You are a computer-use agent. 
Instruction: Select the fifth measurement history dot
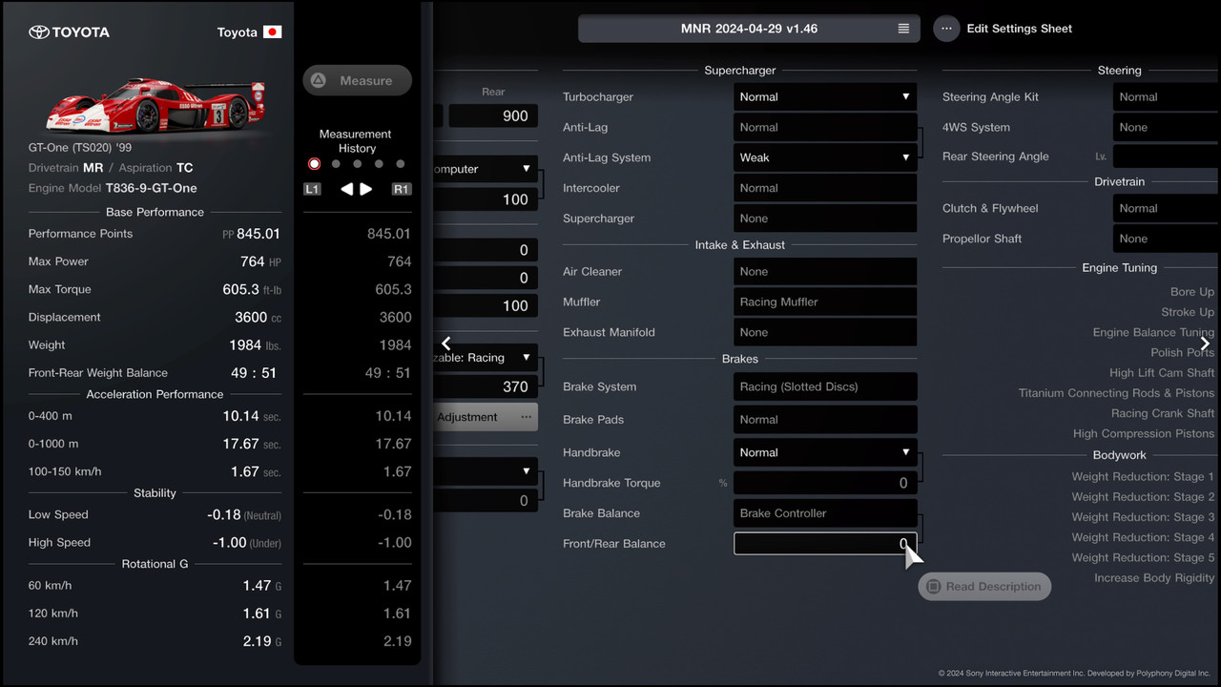[401, 164]
